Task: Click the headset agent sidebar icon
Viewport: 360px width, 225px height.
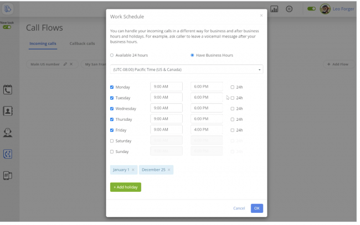Action: [x=8, y=132]
